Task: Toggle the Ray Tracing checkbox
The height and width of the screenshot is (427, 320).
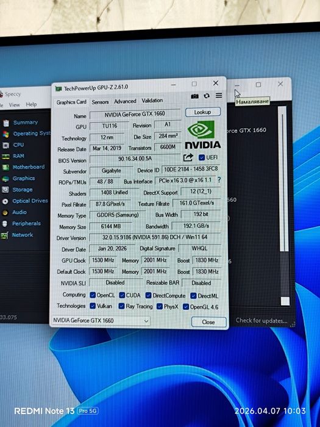Action: [122, 306]
